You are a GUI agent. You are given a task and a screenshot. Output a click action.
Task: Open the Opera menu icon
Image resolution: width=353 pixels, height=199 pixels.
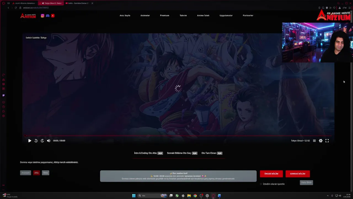pyautogui.click(x=4, y=3)
